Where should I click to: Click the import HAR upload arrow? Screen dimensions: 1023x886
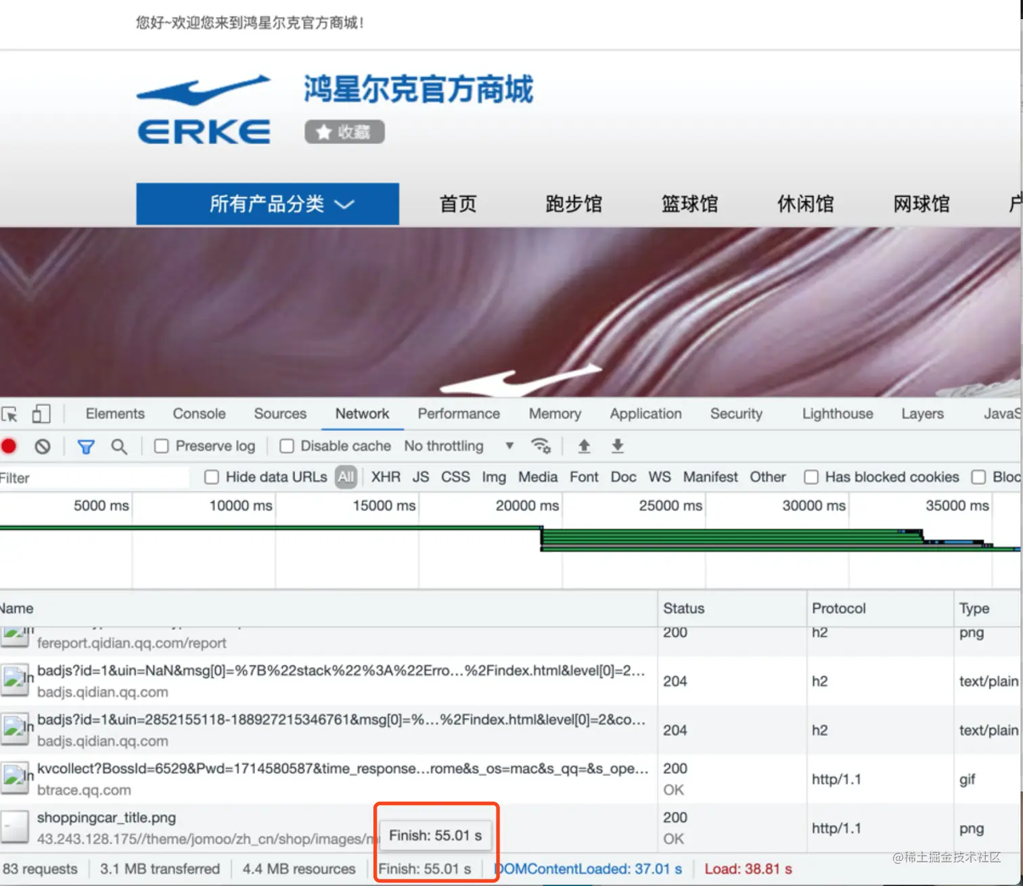(584, 446)
